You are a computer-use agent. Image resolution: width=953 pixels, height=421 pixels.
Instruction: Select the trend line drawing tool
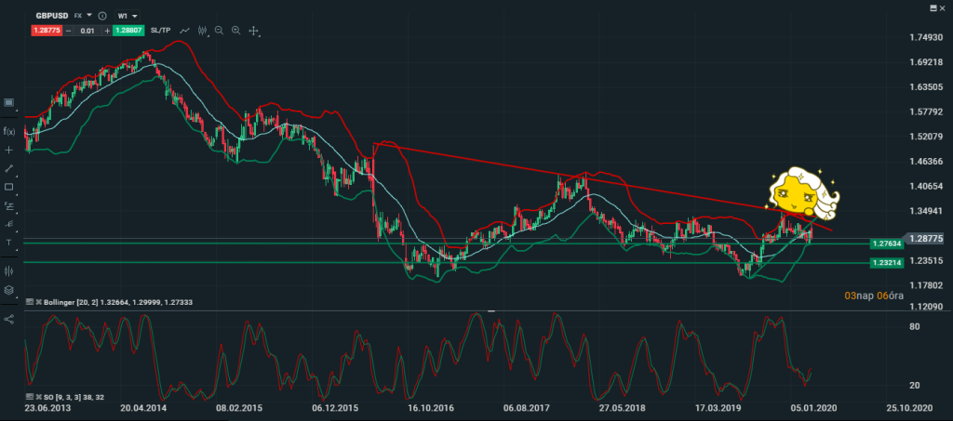pos(8,168)
